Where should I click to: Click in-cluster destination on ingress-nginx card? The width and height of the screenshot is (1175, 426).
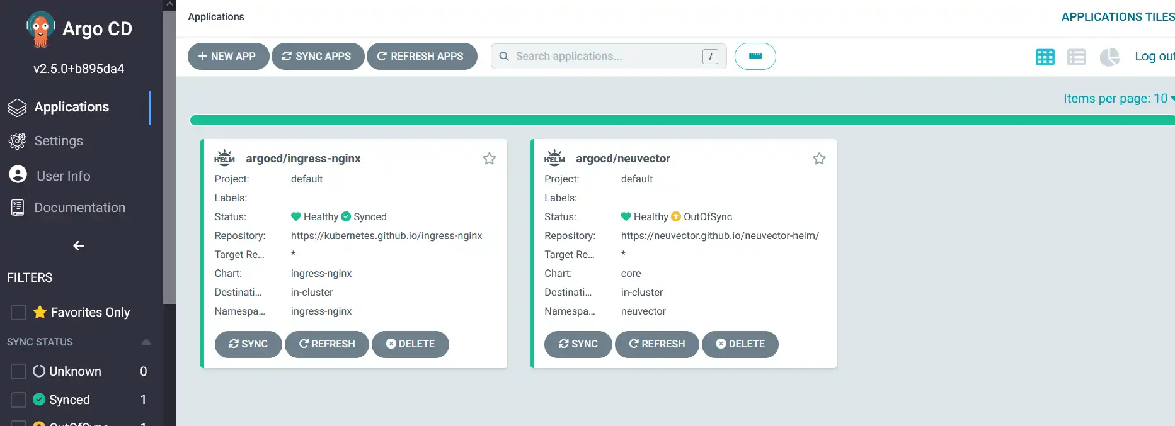coord(312,292)
